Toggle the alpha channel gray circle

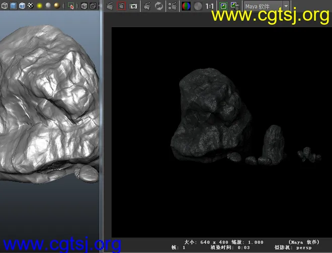[x=198, y=6]
